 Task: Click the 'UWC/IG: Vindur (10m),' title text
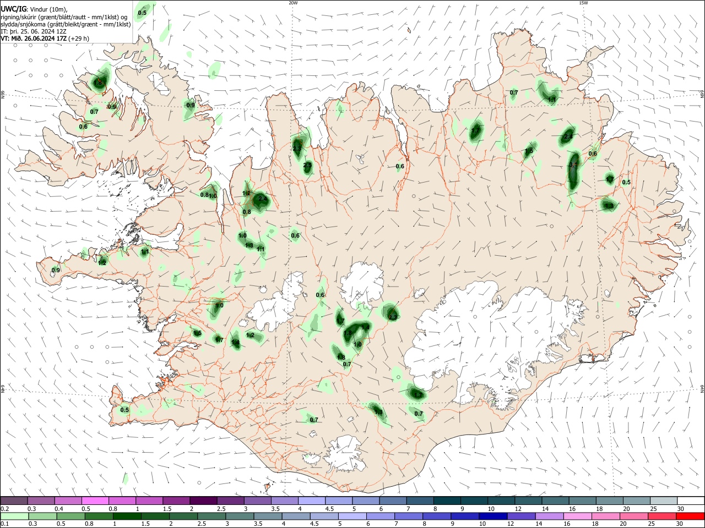(x=34, y=9)
